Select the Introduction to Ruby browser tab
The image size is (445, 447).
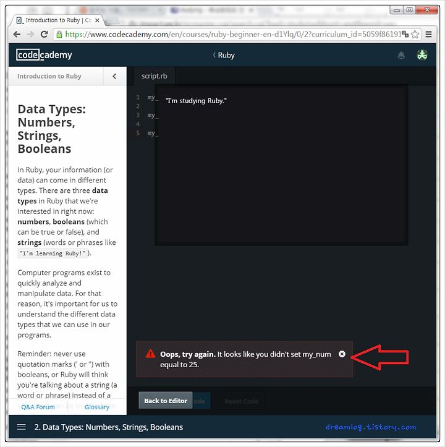coord(57,20)
